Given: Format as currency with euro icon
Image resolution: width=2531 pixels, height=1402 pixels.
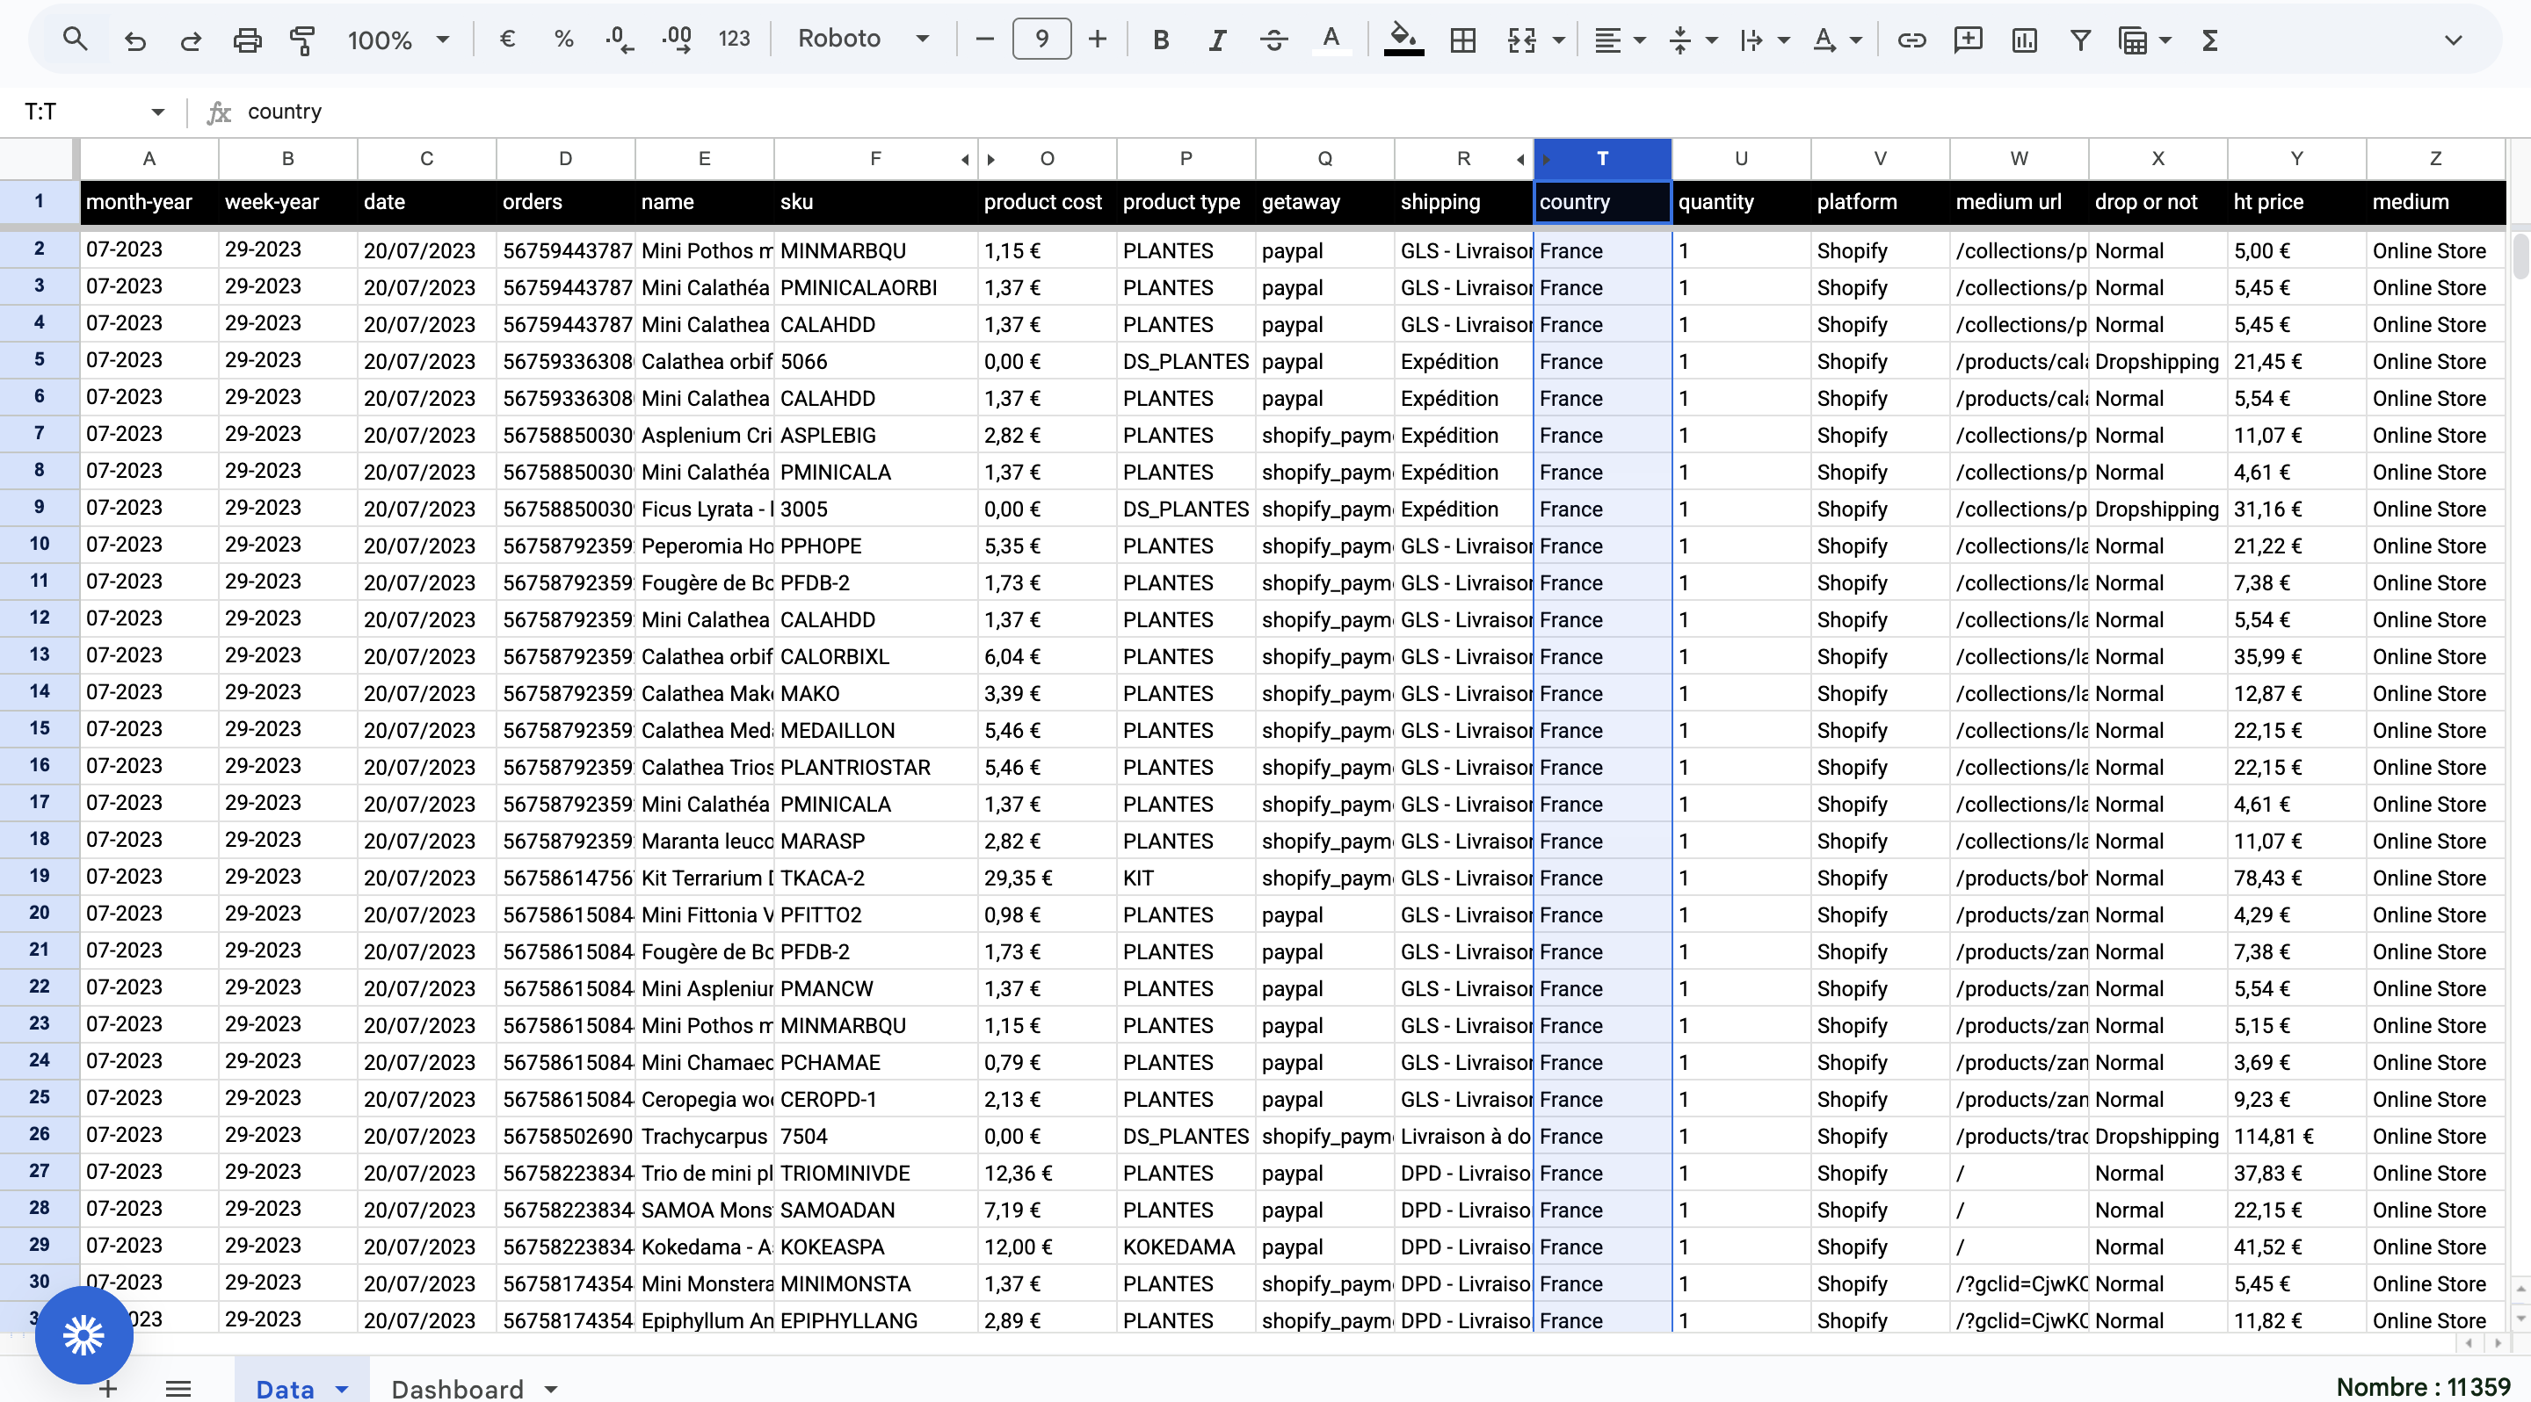Looking at the screenshot, I should pos(507,40).
